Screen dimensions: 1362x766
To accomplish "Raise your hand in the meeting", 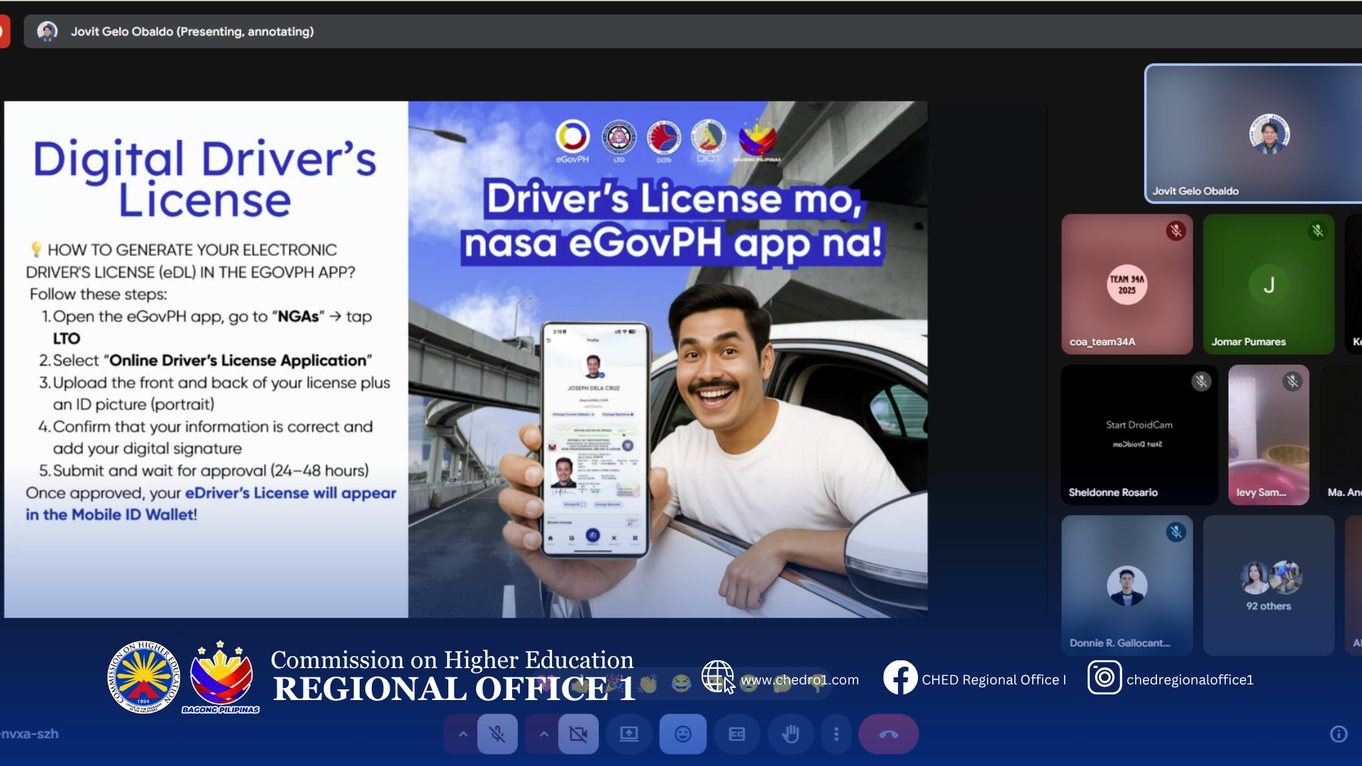I will (x=790, y=734).
